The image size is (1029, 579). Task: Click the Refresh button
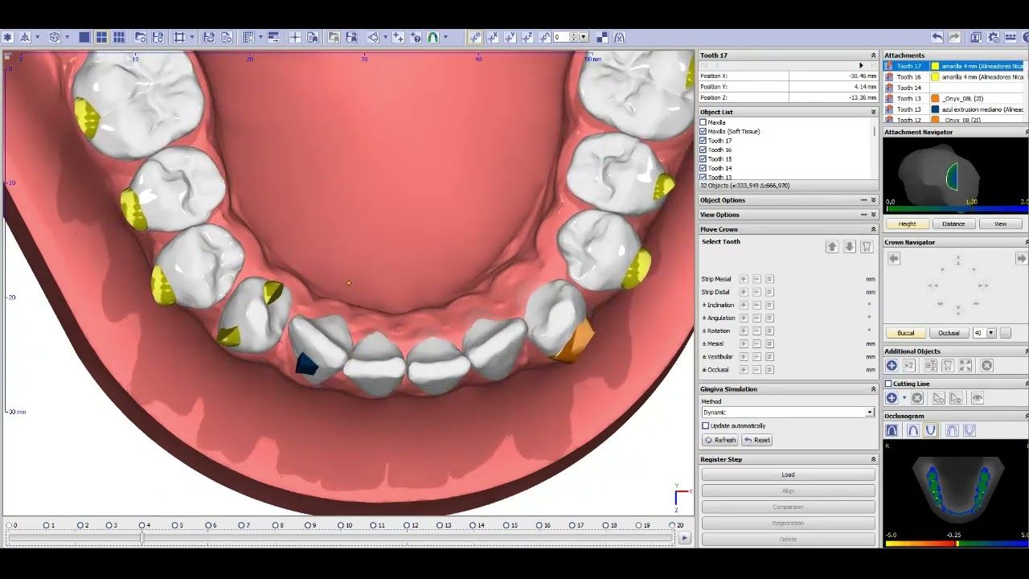pos(720,440)
